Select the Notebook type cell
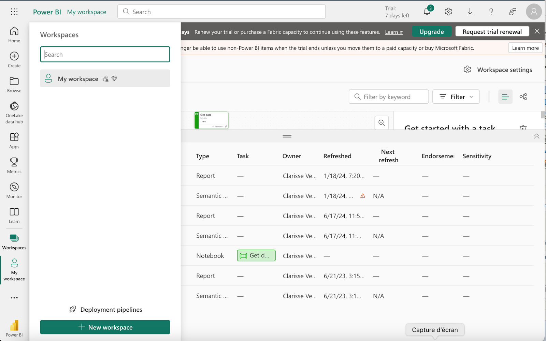The width and height of the screenshot is (546, 341). point(210,256)
